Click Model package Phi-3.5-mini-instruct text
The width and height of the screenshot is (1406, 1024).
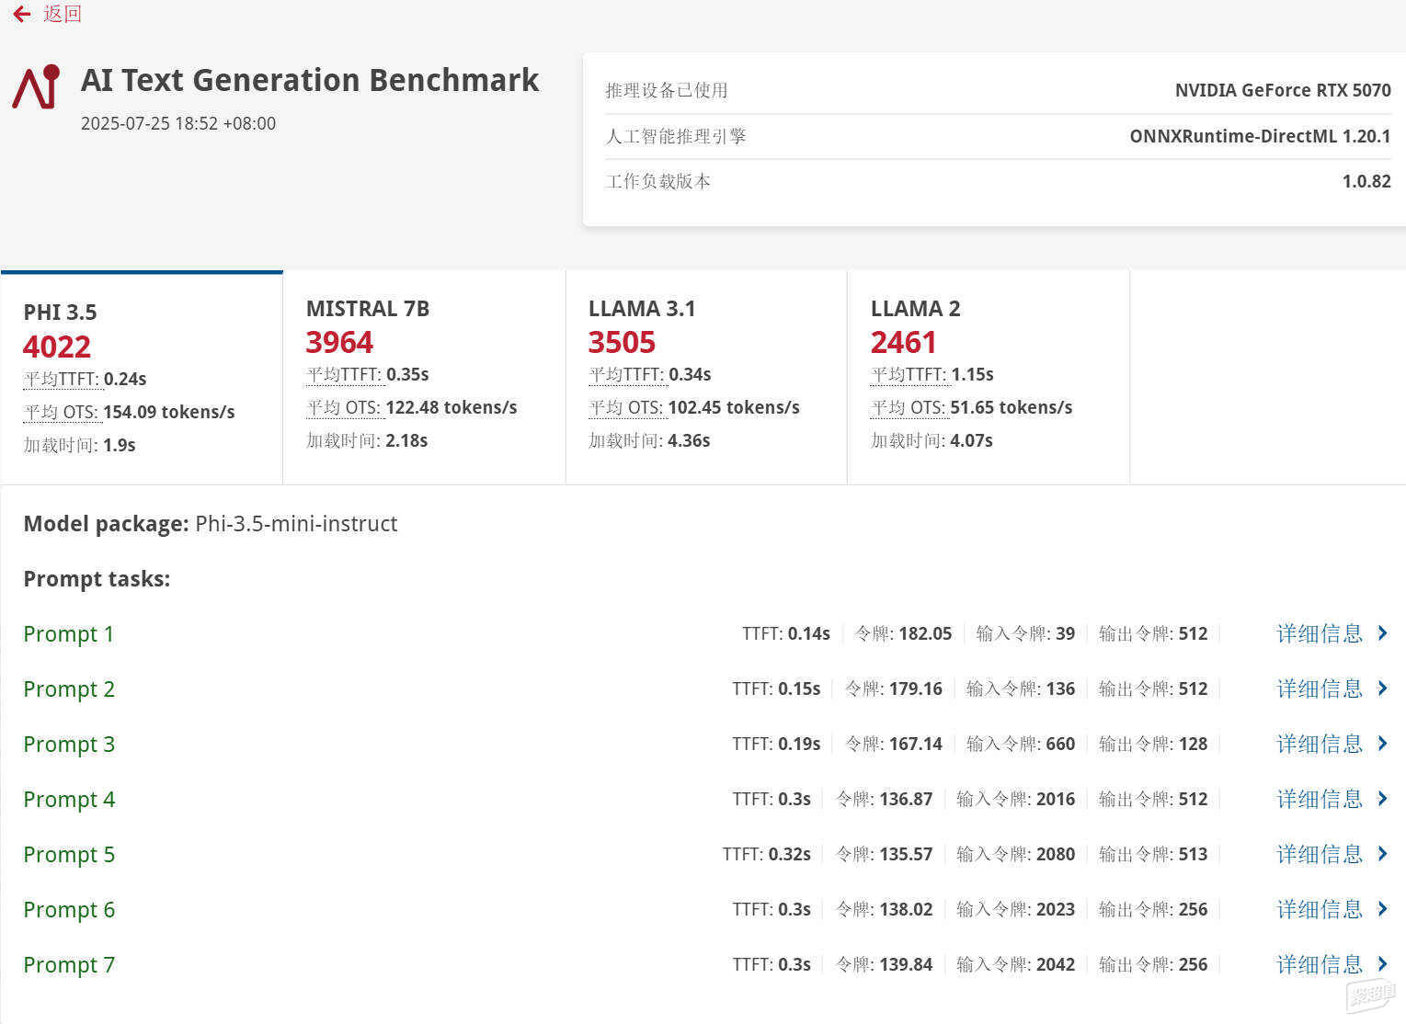pos(211,524)
